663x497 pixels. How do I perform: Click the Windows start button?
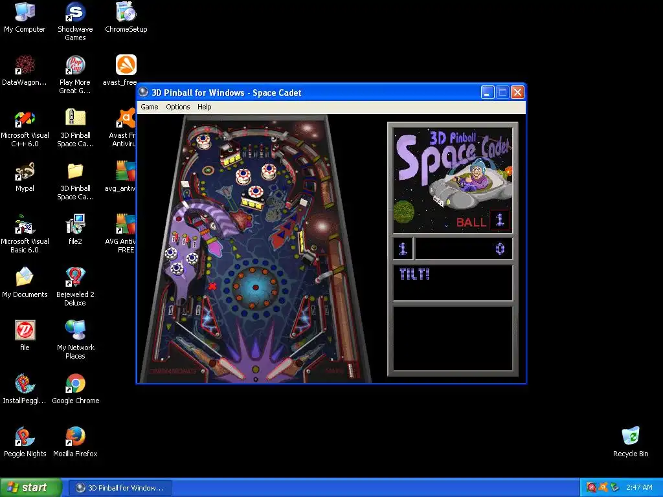[x=30, y=487]
